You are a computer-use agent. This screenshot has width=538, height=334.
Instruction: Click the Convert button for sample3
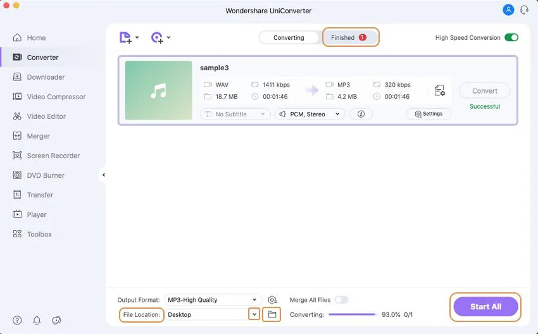(x=484, y=91)
